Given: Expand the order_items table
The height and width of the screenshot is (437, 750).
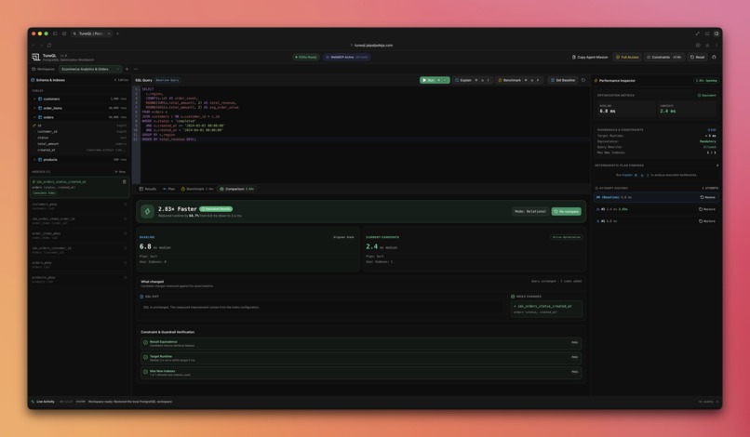Looking at the screenshot, I should coord(34,108).
